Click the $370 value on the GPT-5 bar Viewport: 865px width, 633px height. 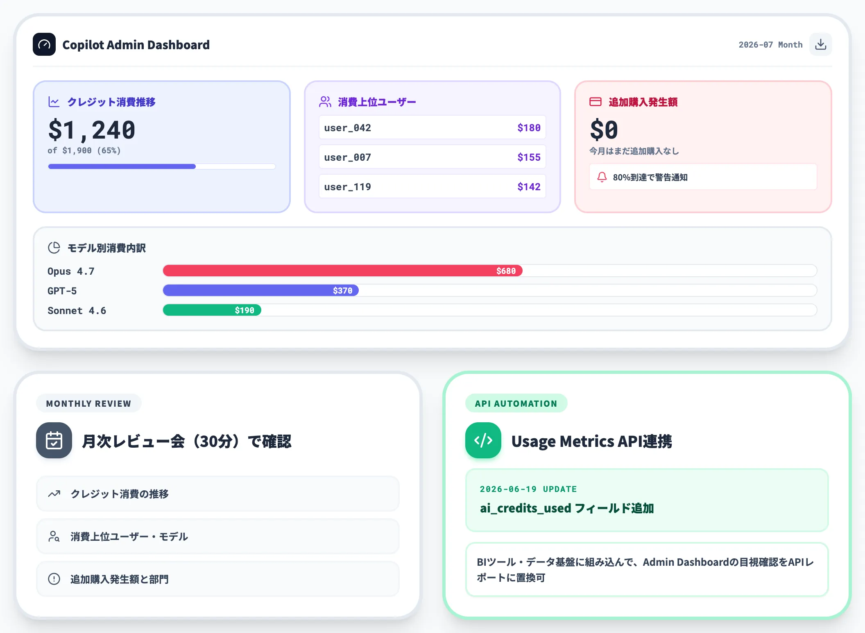click(x=342, y=291)
